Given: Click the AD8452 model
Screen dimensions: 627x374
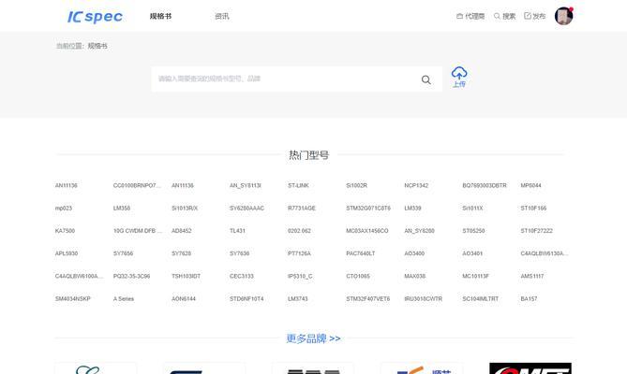Looking at the screenshot, I should [182, 231].
